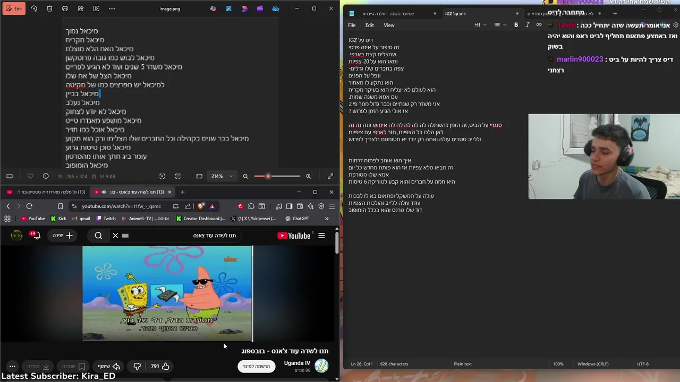Favorite the image with heart icon
The height and width of the screenshot is (382, 680).
pos(30,176)
